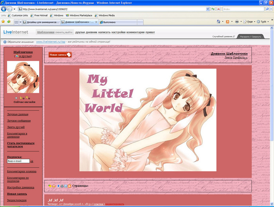Run search with the magnifier icon

[267, 9]
